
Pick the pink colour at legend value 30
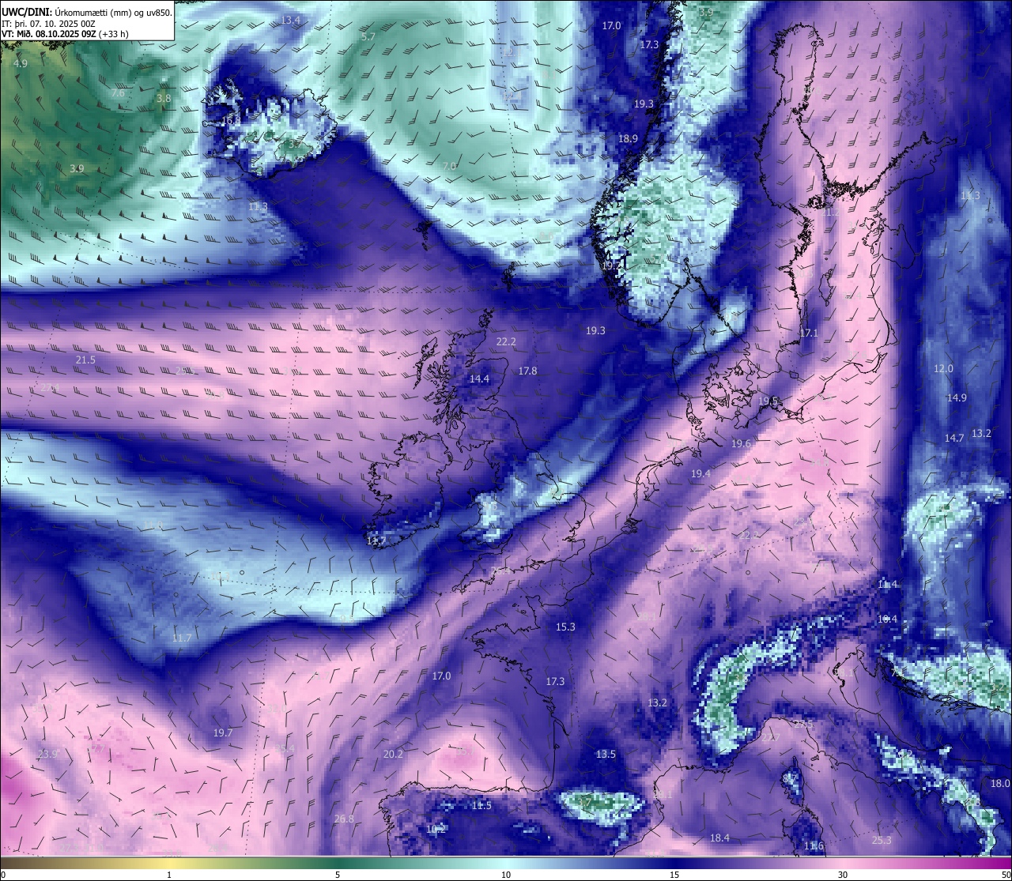point(843,863)
